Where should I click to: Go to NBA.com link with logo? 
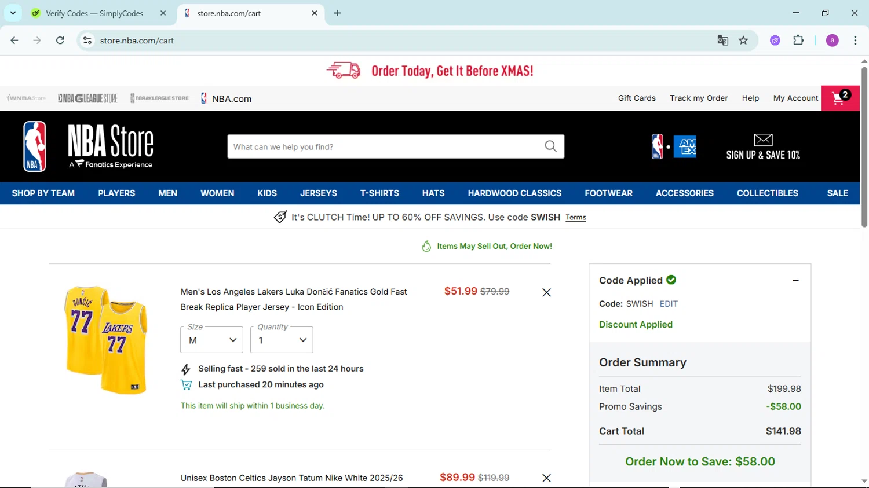[226, 98]
